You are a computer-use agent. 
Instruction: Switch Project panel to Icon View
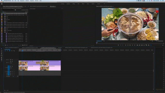click(x=5, y=45)
